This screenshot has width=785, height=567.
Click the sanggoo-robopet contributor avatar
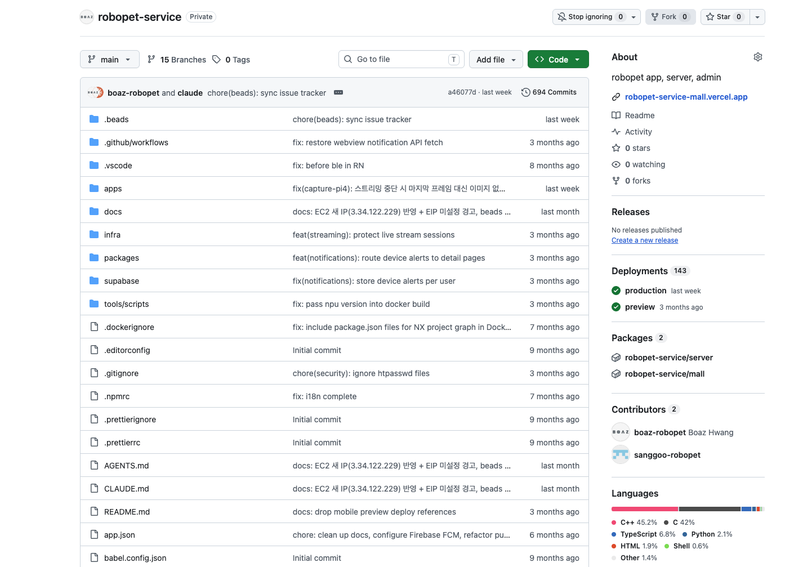click(621, 454)
